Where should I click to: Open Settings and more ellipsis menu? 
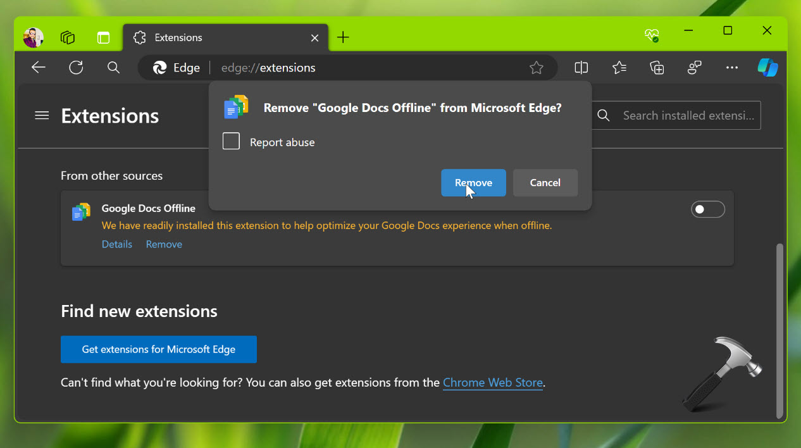pos(732,68)
